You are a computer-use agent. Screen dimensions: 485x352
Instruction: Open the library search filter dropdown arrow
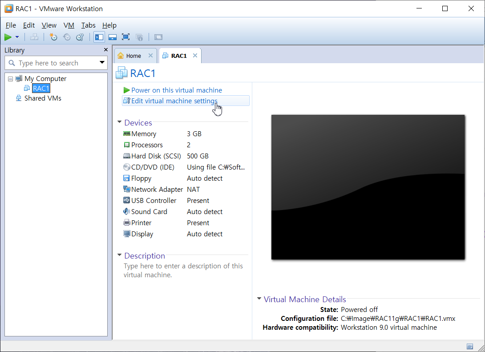pos(102,63)
